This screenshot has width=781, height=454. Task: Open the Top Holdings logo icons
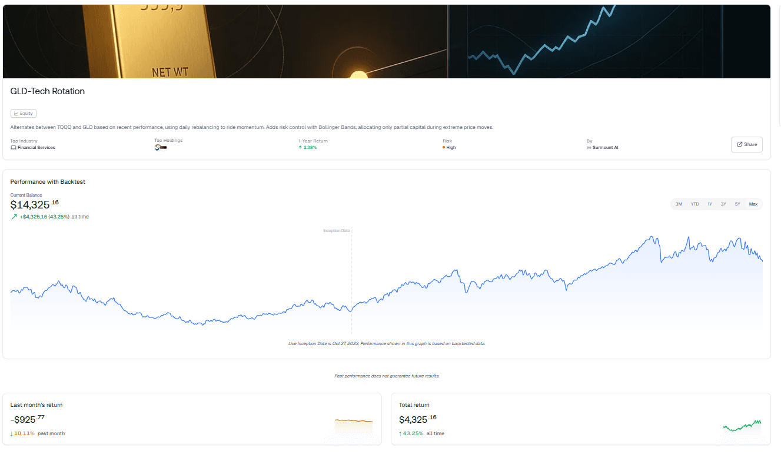click(x=161, y=148)
